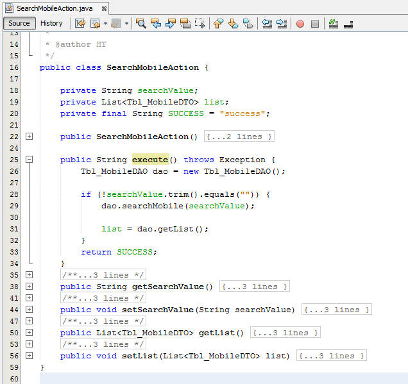Stop Macro Recording with grey square
Viewport: 408px width, 384px height.
(315, 24)
